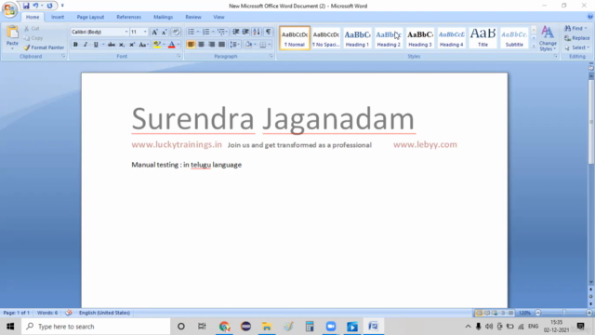Expand the styles gallery
This screenshot has width=595, height=335.
[534, 46]
